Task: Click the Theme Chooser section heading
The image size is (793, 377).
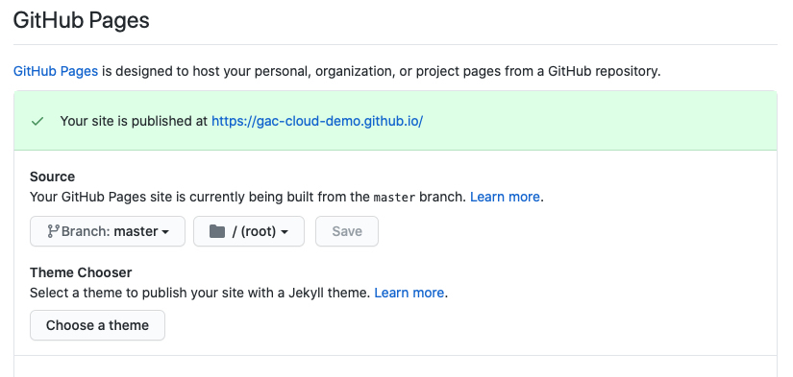Action: 81,272
